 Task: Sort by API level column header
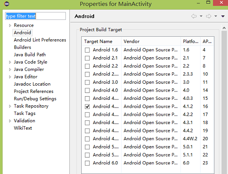[207, 41]
